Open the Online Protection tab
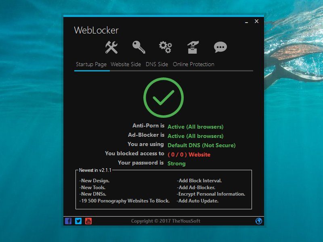 pyautogui.click(x=193, y=65)
